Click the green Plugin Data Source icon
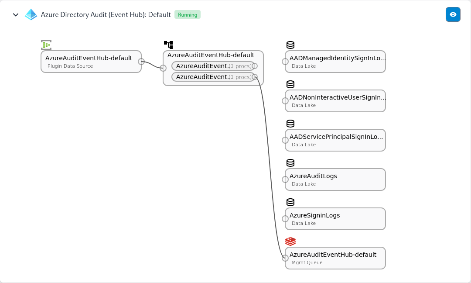This screenshot has height=283, width=471. coord(46,45)
